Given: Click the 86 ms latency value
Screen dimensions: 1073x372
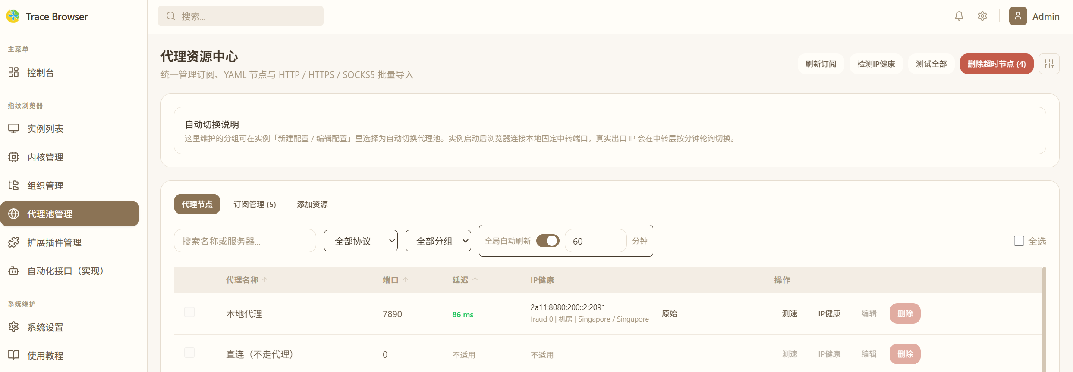Looking at the screenshot, I should [463, 314].
